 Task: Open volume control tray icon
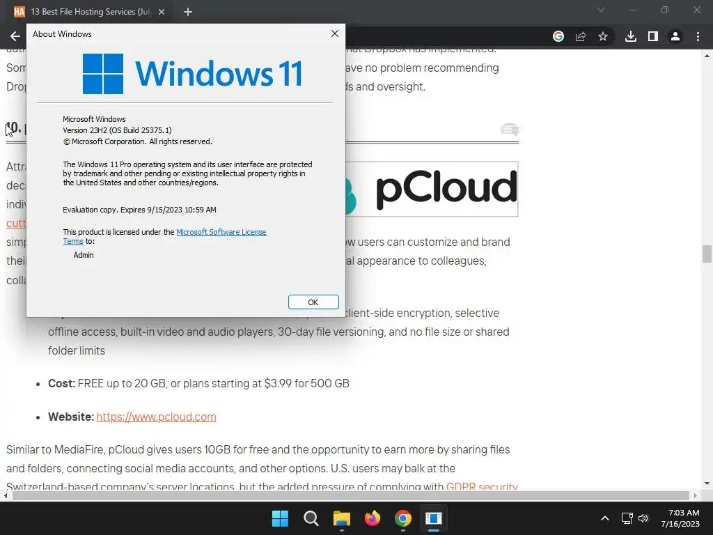click(x=643, y=518)
